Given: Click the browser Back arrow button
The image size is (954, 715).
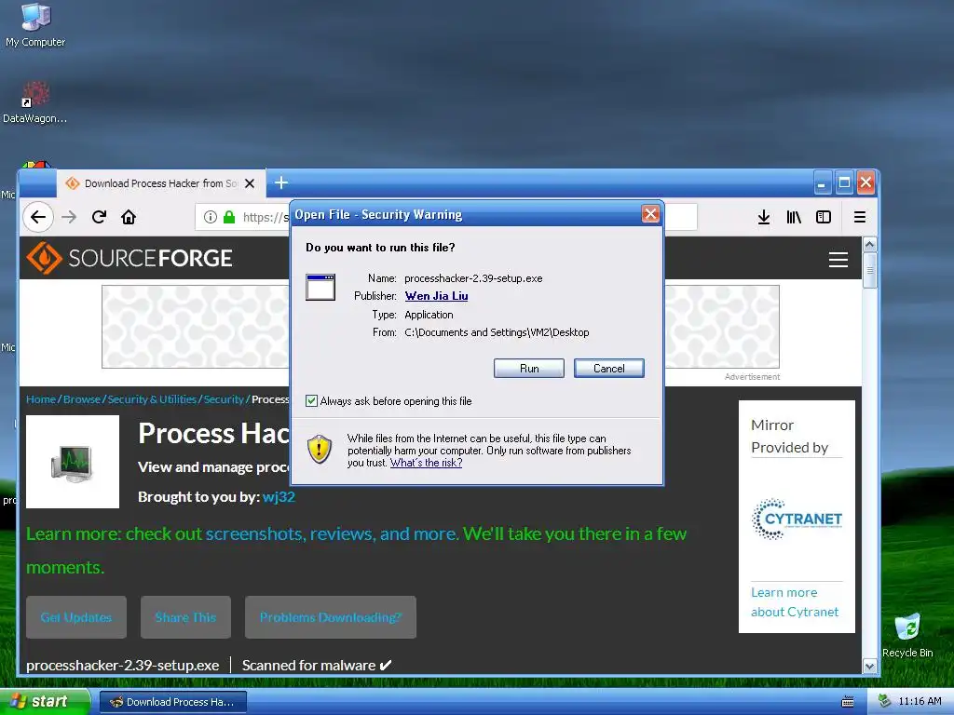Looking at the screenshot, I should coord(38,217).
